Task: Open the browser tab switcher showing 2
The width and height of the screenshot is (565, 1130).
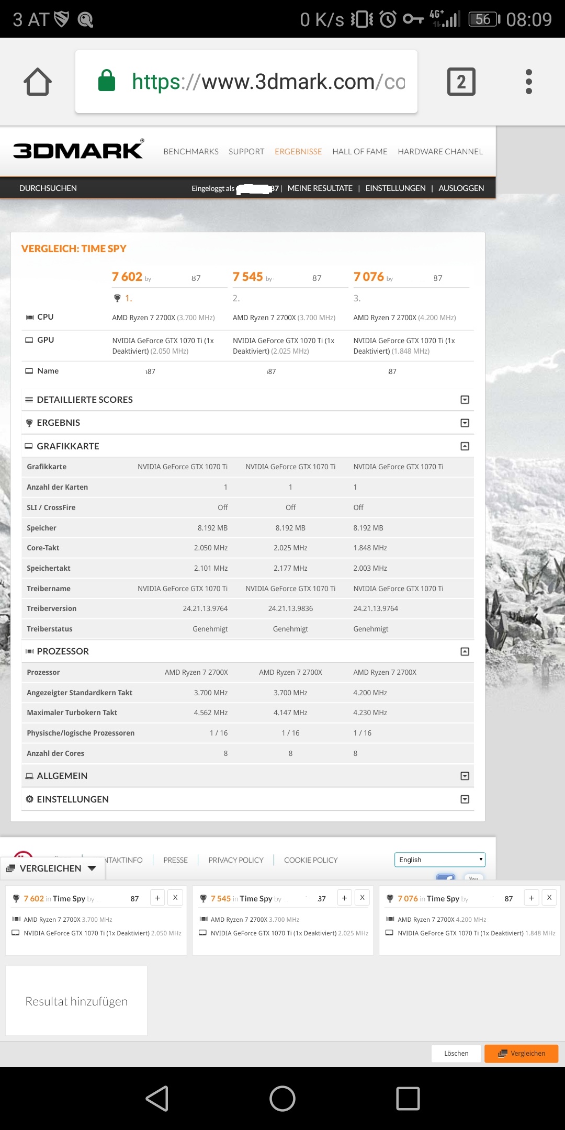Action: [461, 82]
